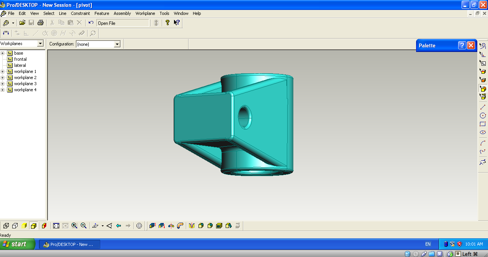Click the Print icon in toolbar
This screenshot has height=257, width=488.
click(x=41, y=23)
